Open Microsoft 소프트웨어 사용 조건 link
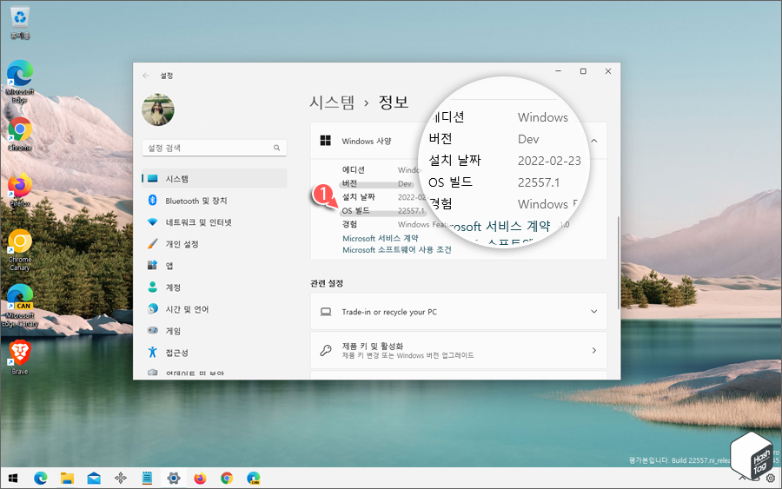This screenshot has height=489, width=782. 396,250
